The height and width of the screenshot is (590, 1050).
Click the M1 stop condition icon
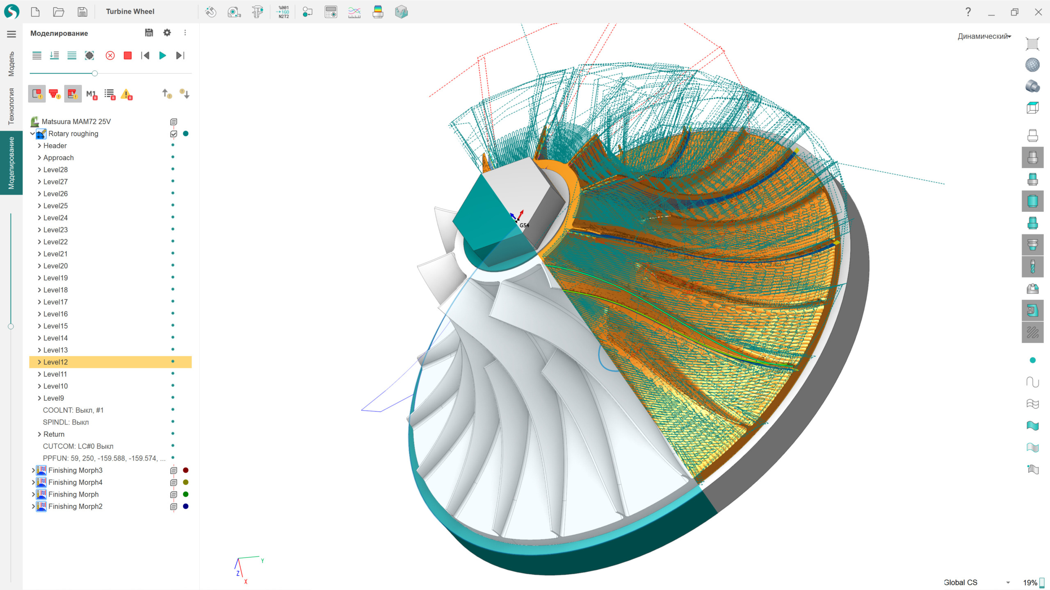coord(91,95)
